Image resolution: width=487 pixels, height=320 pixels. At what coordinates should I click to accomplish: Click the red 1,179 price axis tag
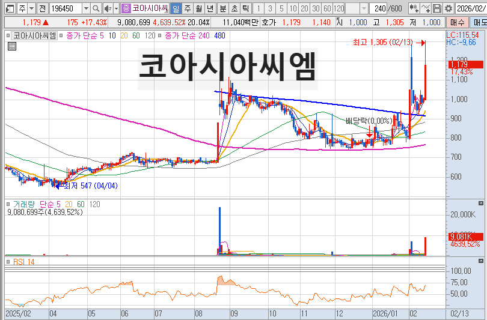(x=466, y=64)
